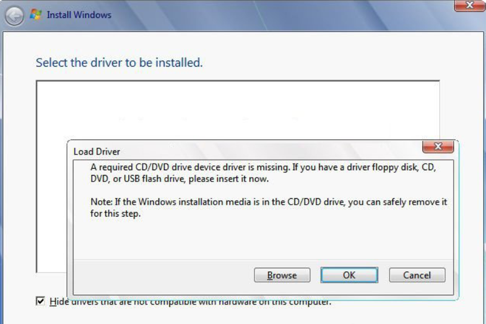Click the Windows flag icon
486x324 pixels.
tap(36, 14)
